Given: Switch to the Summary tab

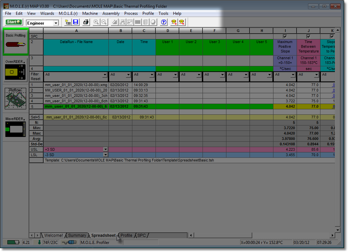Looking at the screenshot, I should (x=77, y=235).
